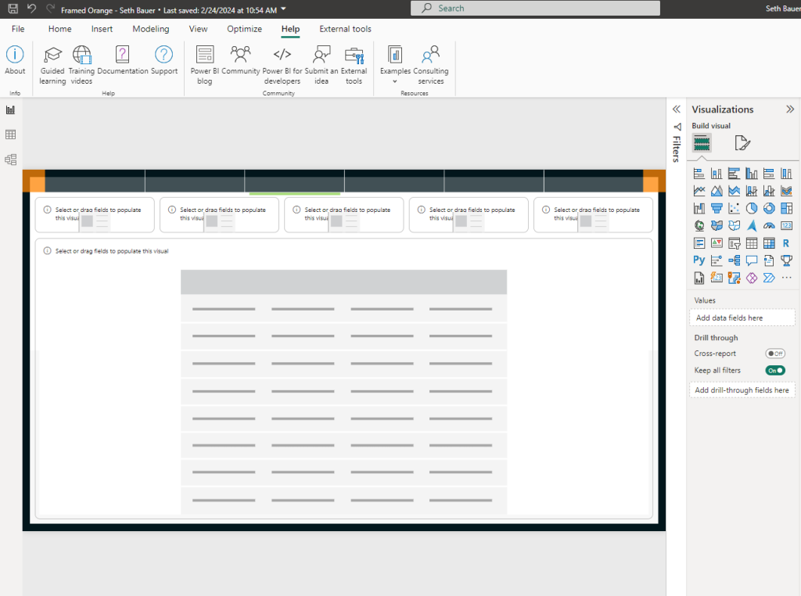The image size is (801, 596).
Task: Select the area chart visual
Action: [717, 191]
